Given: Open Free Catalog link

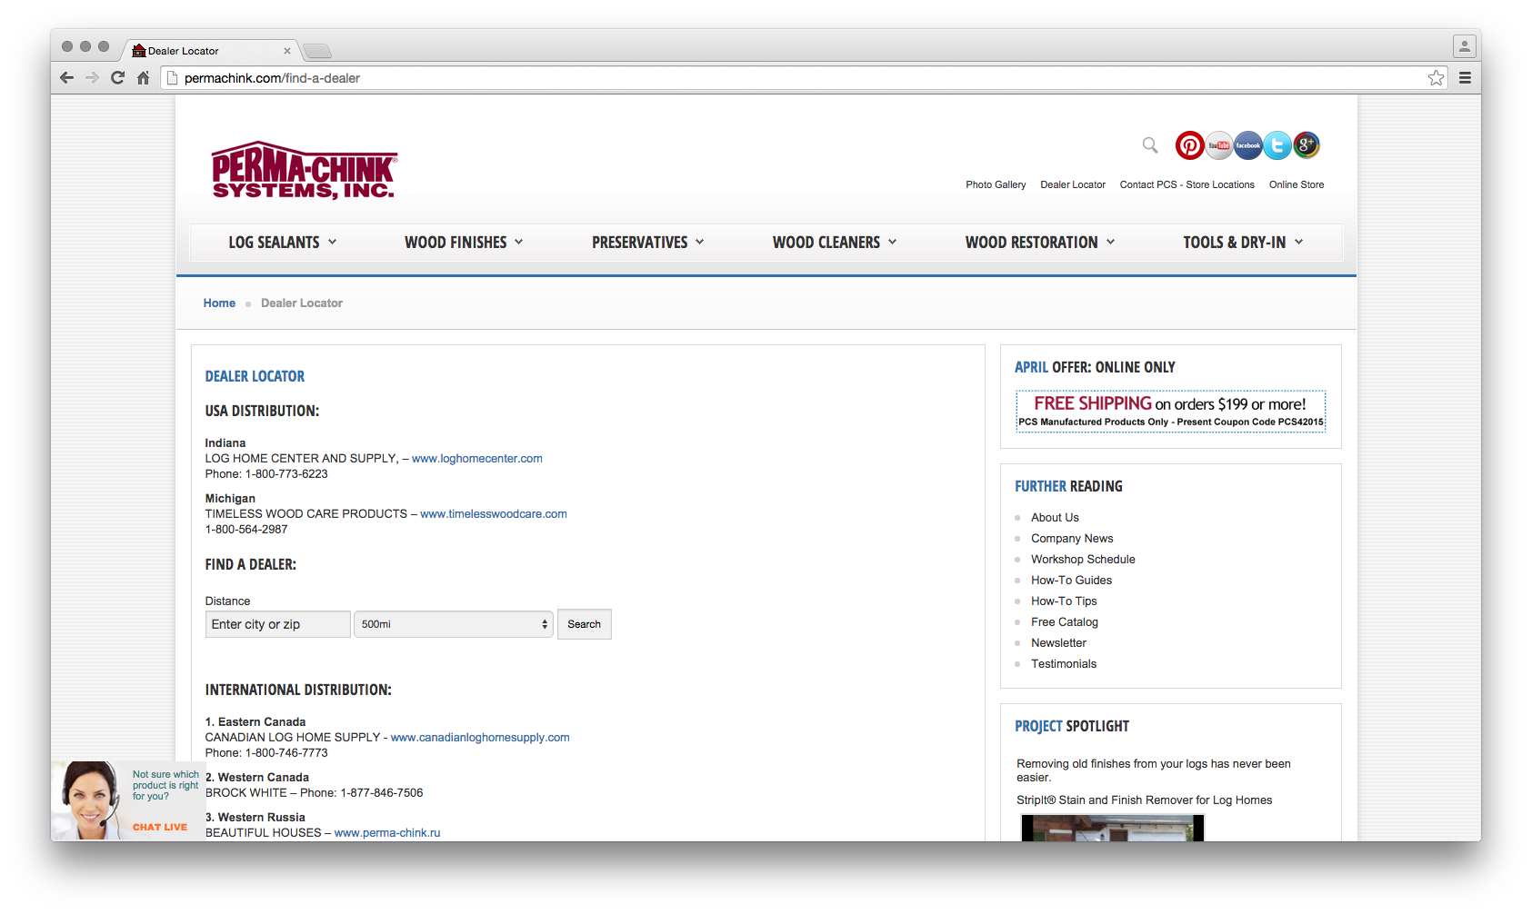Looking at the screenshot, I should point(1065,622).
